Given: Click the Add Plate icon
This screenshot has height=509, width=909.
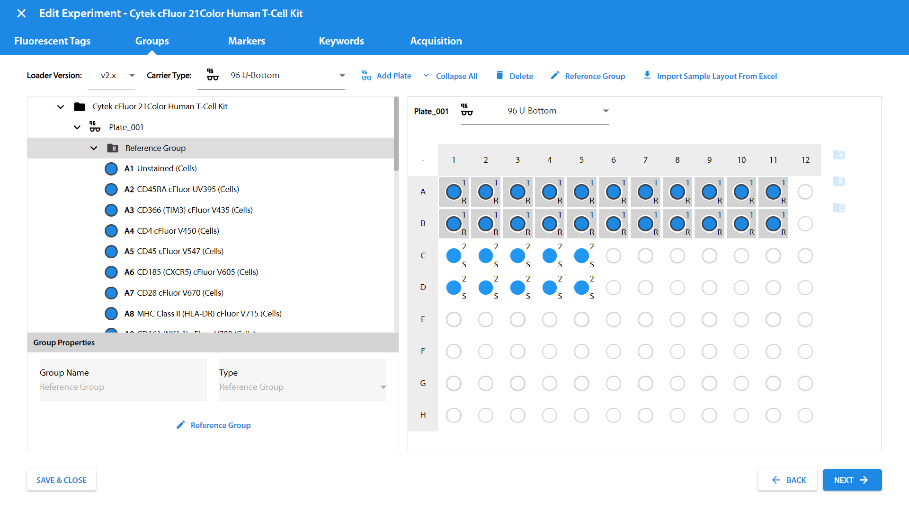Looking at the screenshot, I should 366,76.
